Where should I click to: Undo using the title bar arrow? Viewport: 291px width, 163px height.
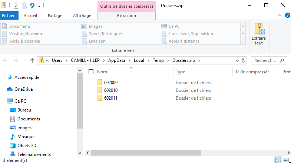pos(32,6)
